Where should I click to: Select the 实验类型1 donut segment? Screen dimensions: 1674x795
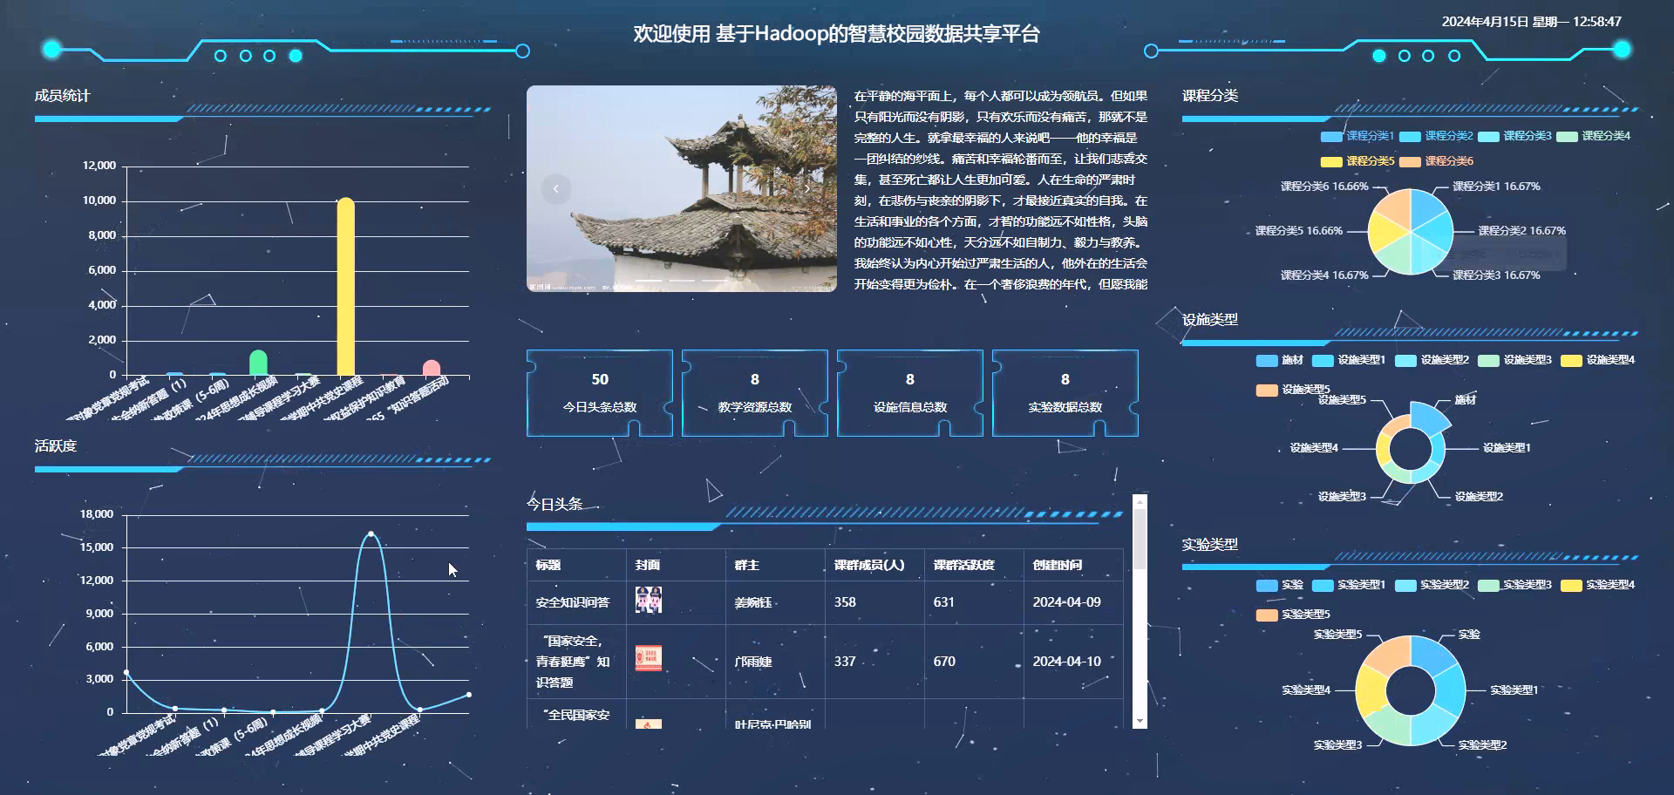(x=1451, y=691)
